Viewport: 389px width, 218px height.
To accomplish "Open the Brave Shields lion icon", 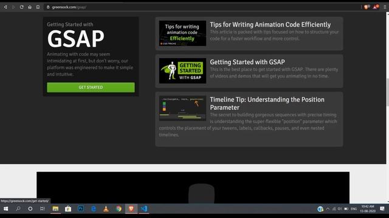I will [x=367, y=7].
